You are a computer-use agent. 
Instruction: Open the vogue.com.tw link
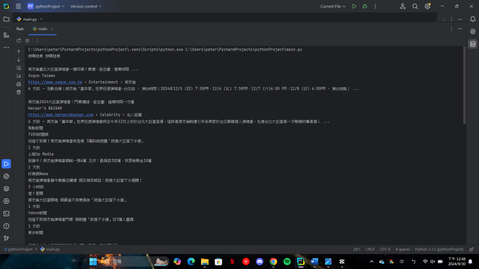[x=55, y=82]
